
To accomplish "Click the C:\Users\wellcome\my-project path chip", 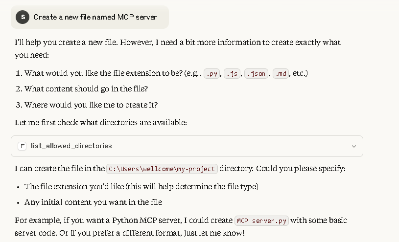I will tap(162, 169).
